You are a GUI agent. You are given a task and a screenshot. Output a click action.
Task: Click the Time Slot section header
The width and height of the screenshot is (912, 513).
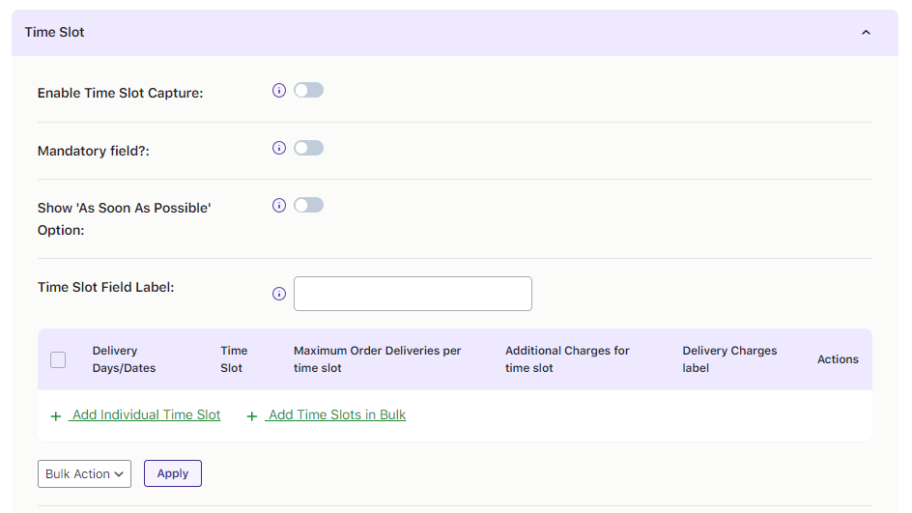(x=55, y=33)
